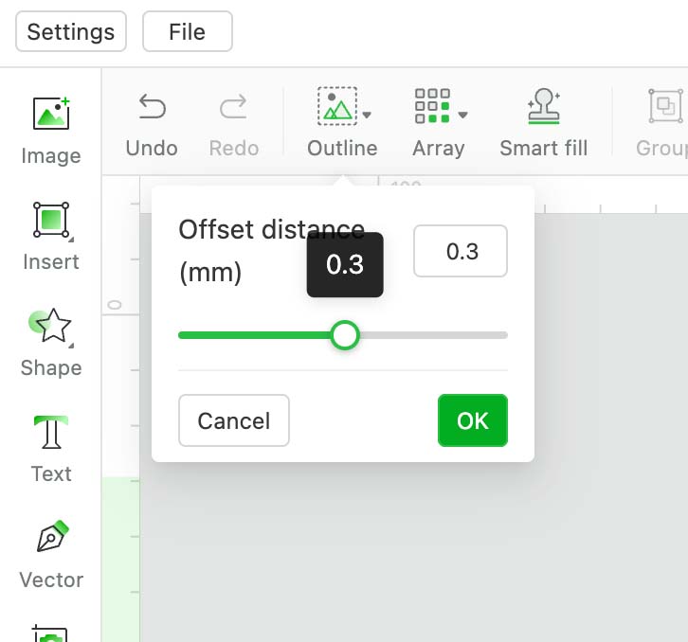688x642 pixels.
Task: Expand the Outline dropdown arrow
Action: coord(367,115)
